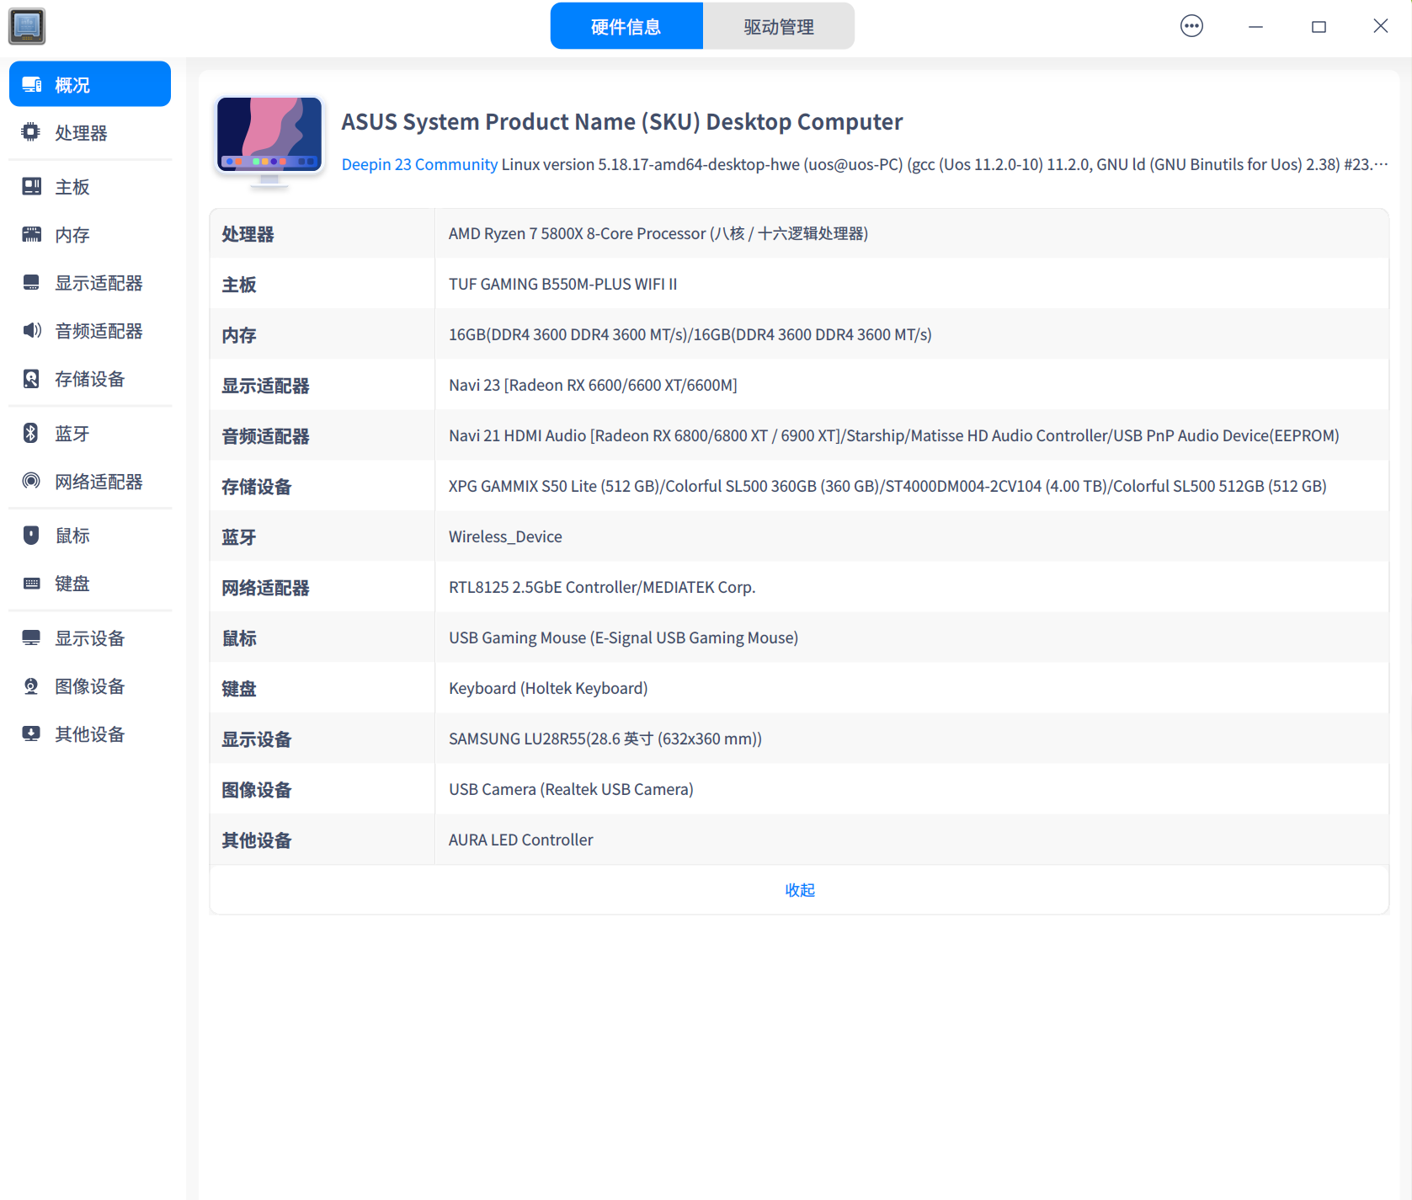
Task: Click the 显示适配器 row label in the table
Action: [x=265, y=386]
